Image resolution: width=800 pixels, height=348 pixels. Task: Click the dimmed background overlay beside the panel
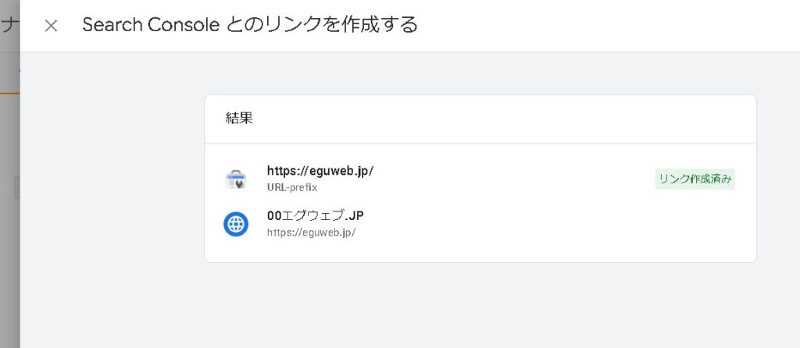click(x=9, y=234)
